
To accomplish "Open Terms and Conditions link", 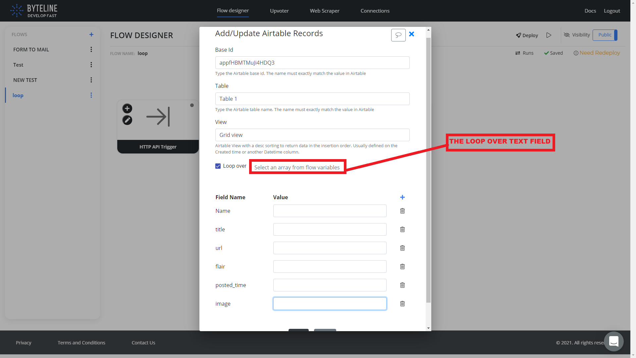I will [x=81, y=343].
